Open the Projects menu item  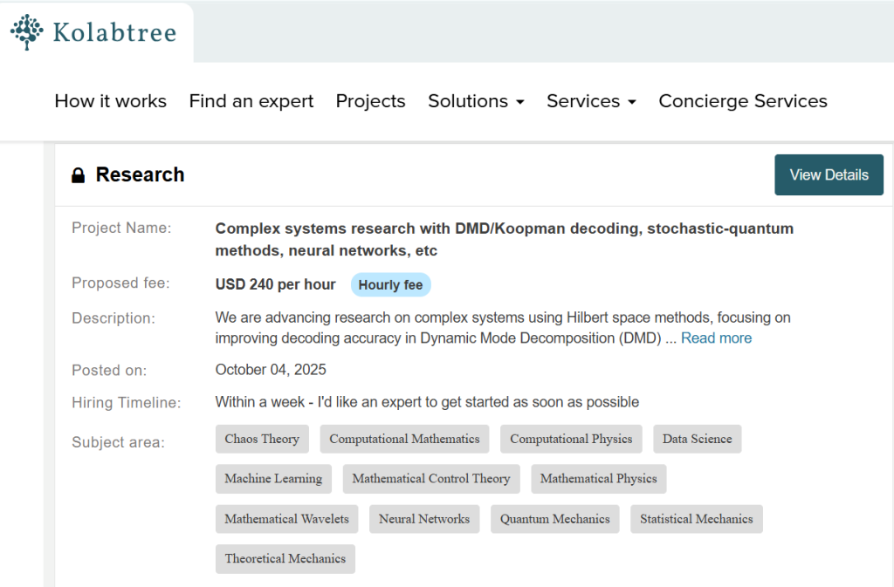coord(370,101)
